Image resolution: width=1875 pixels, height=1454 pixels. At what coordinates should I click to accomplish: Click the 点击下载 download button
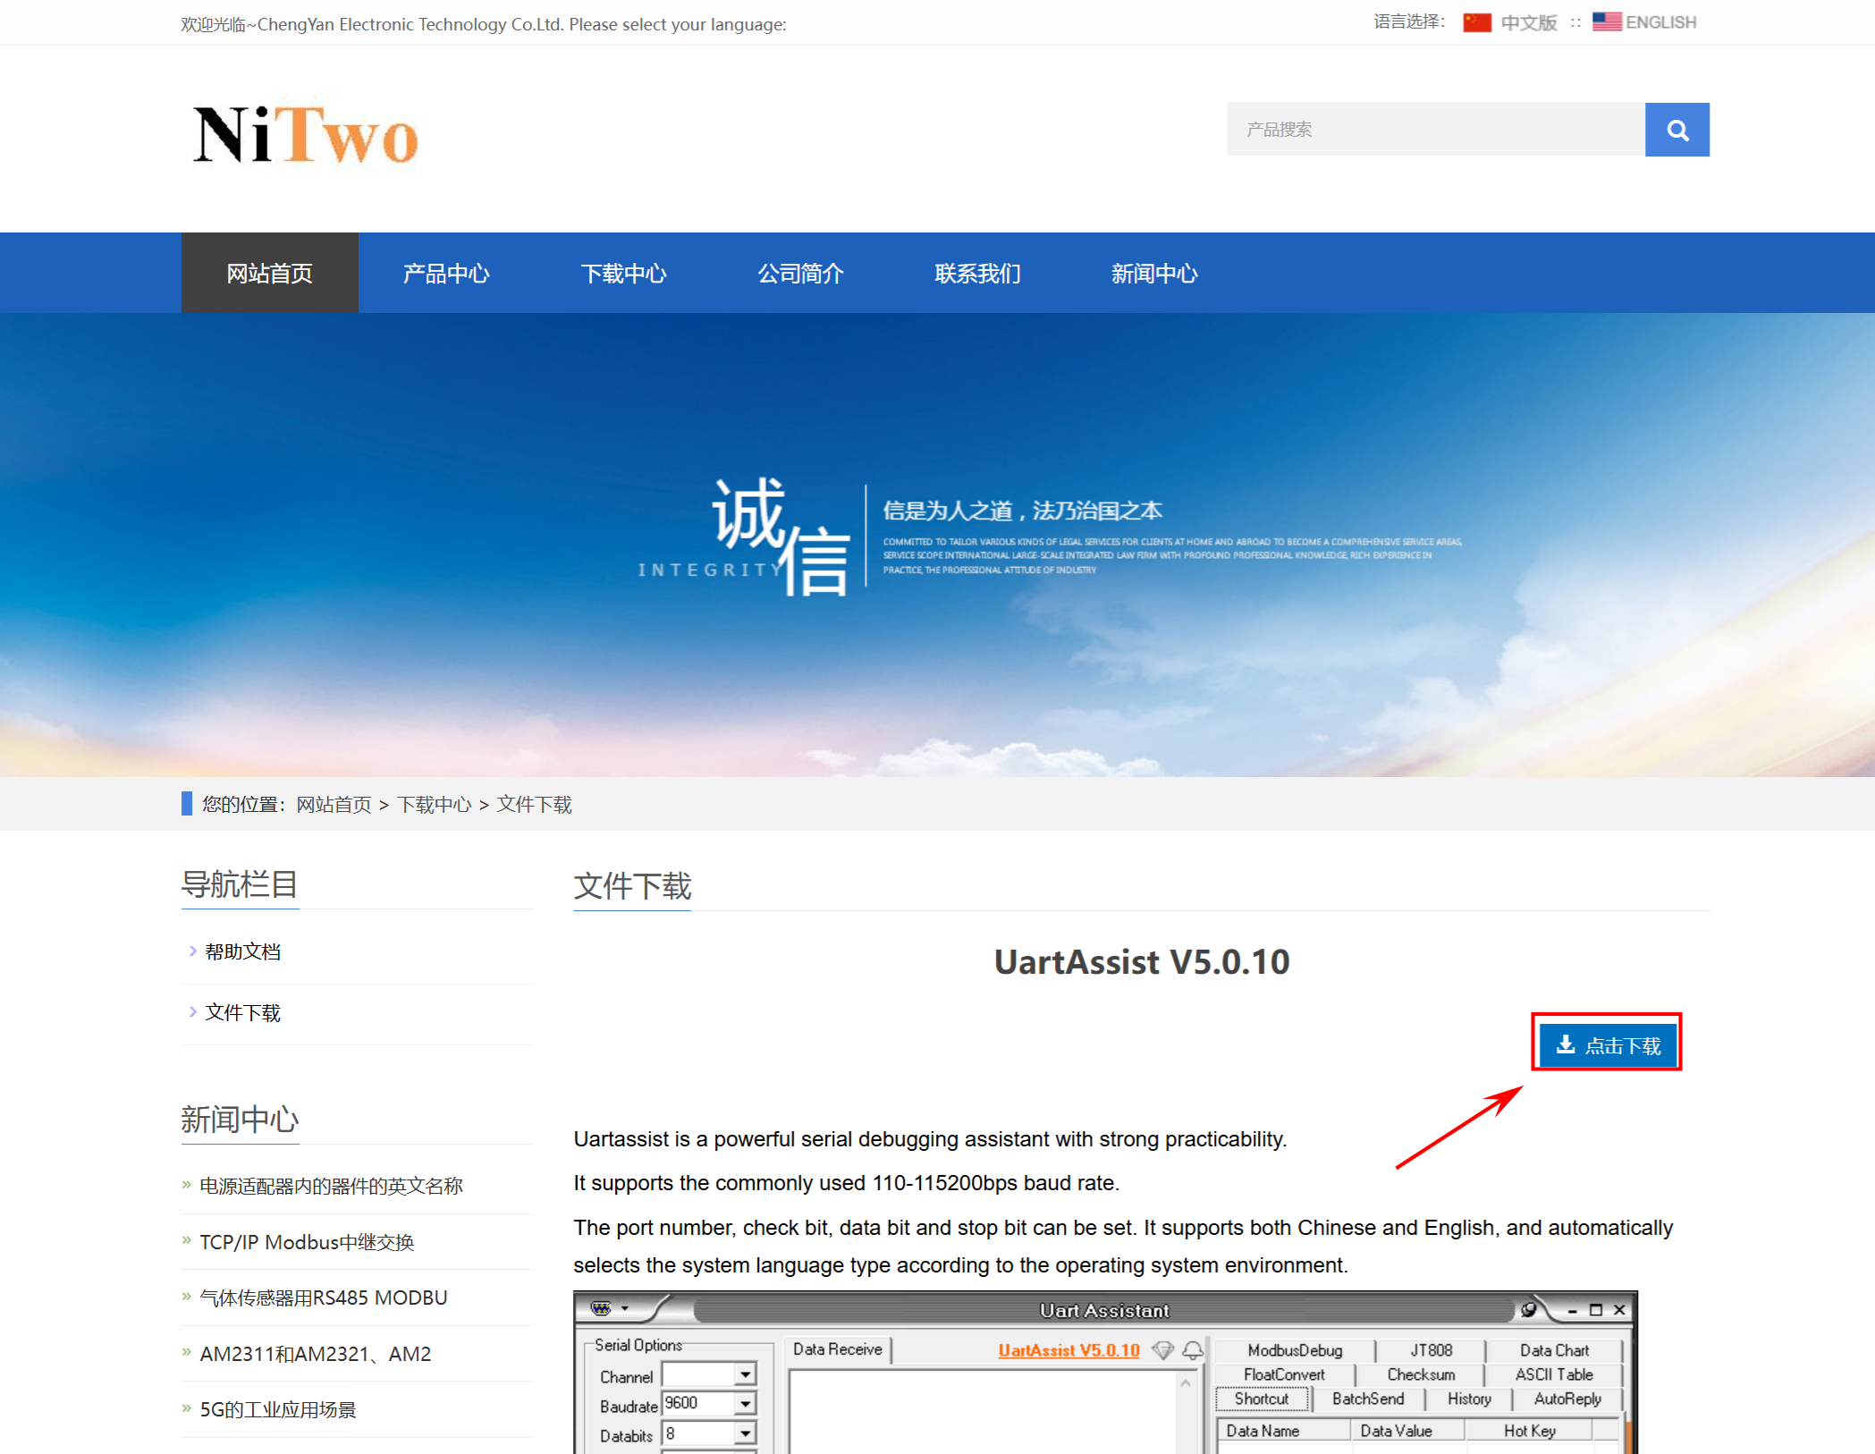tap(1607, 1044)
